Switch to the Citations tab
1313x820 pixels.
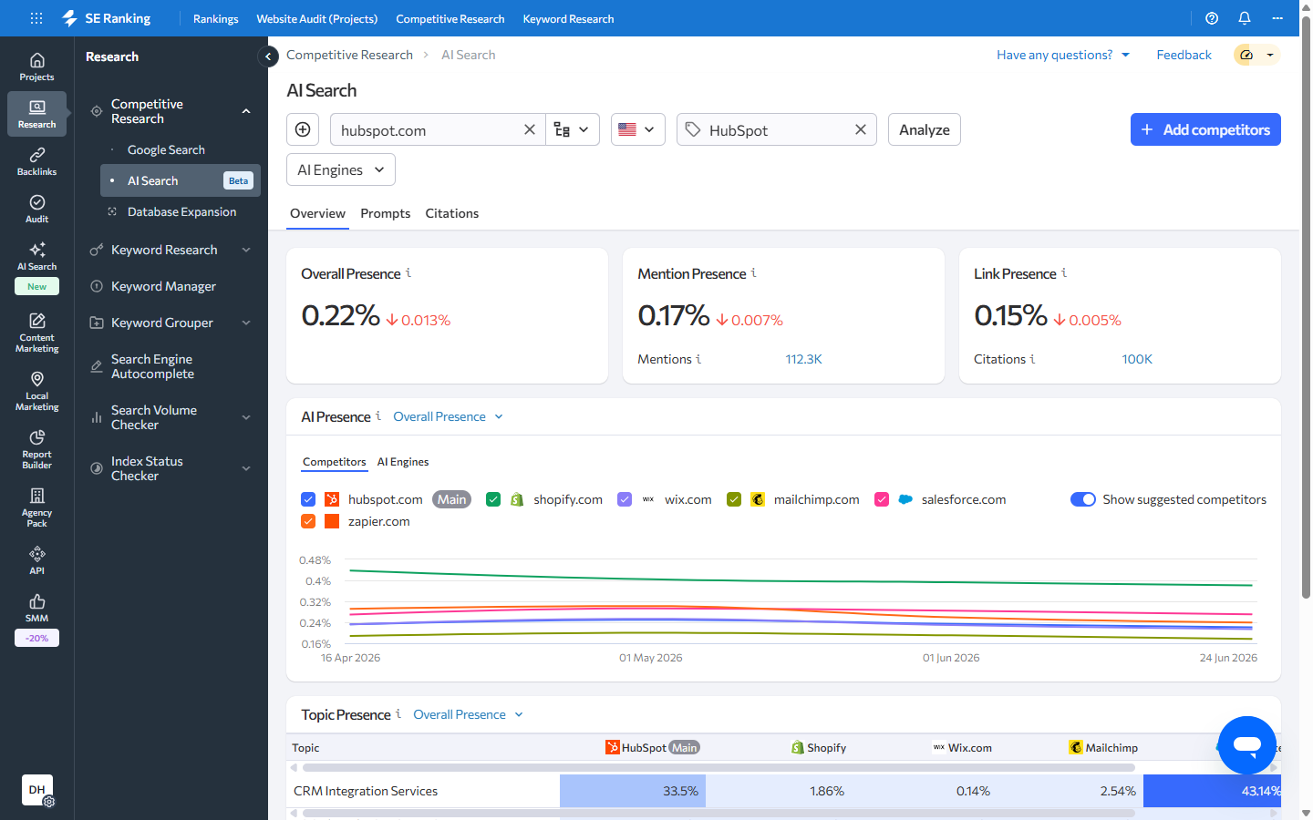pos(451,213)
